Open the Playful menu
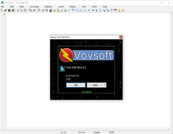Screen dimensions: 173x134 tap(73, 6)
